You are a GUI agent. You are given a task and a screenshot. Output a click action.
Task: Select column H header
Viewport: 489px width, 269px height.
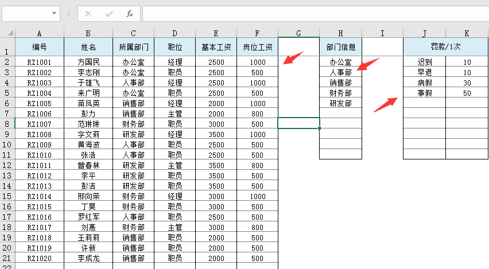pos(340,33)
